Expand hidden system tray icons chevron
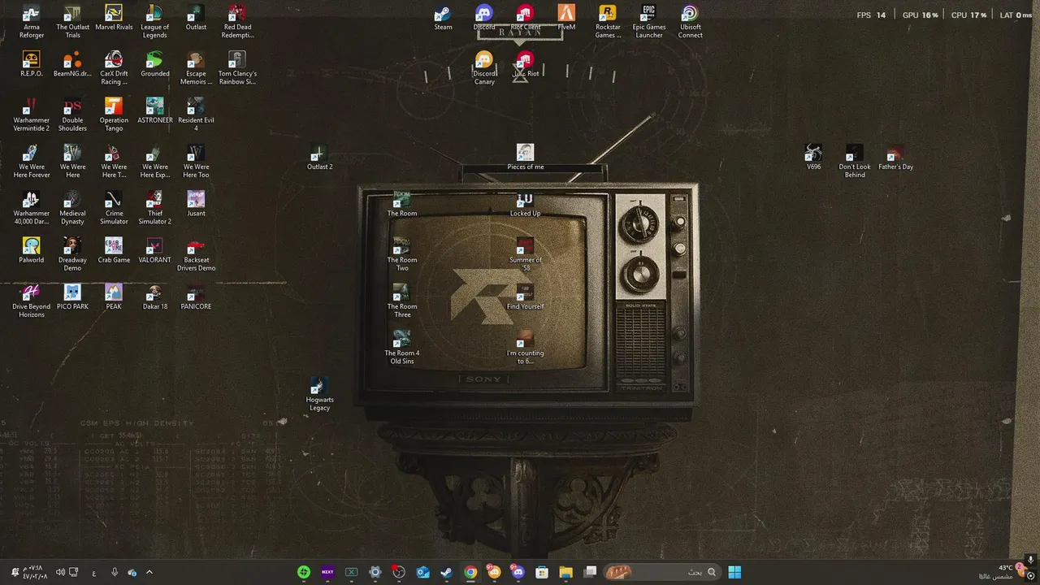The image size is (1040, 585). coord(149,572)
